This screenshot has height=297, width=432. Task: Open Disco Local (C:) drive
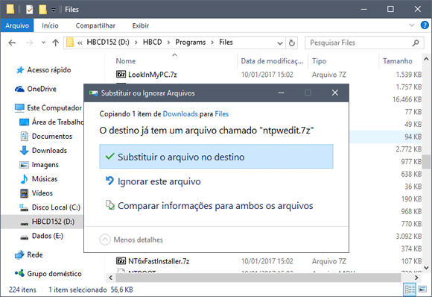click(x=56, y=207)
